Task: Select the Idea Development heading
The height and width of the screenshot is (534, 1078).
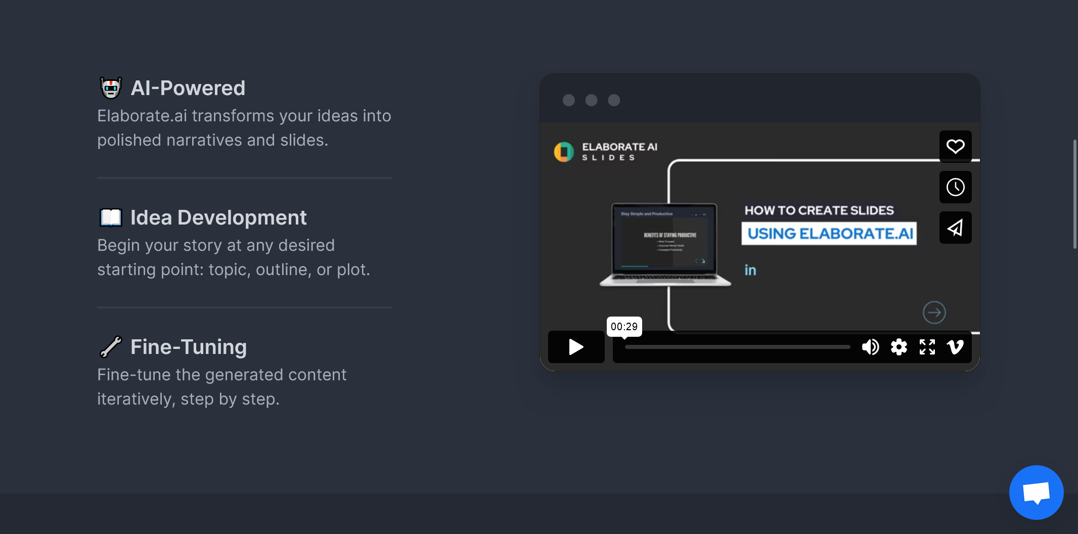Action: click(x=218, y=217)
